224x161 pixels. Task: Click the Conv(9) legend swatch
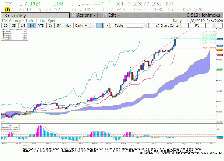coord(4,32)
